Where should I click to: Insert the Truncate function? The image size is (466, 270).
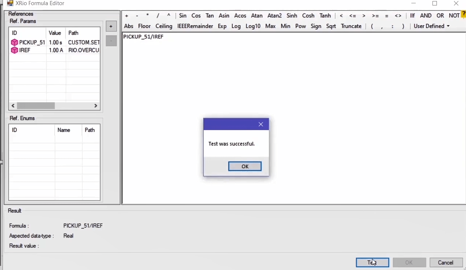click(351, 26)
